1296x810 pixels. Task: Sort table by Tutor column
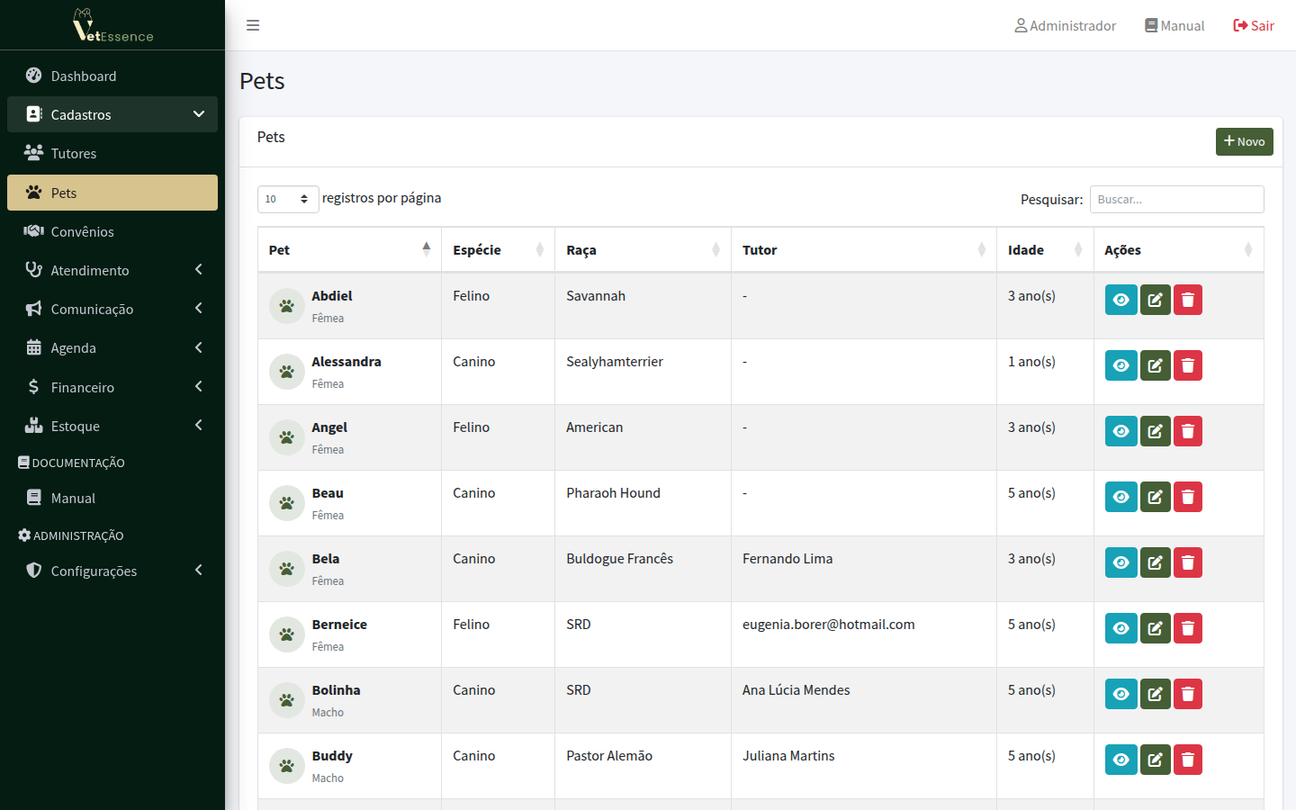click(x=864, y=249)
